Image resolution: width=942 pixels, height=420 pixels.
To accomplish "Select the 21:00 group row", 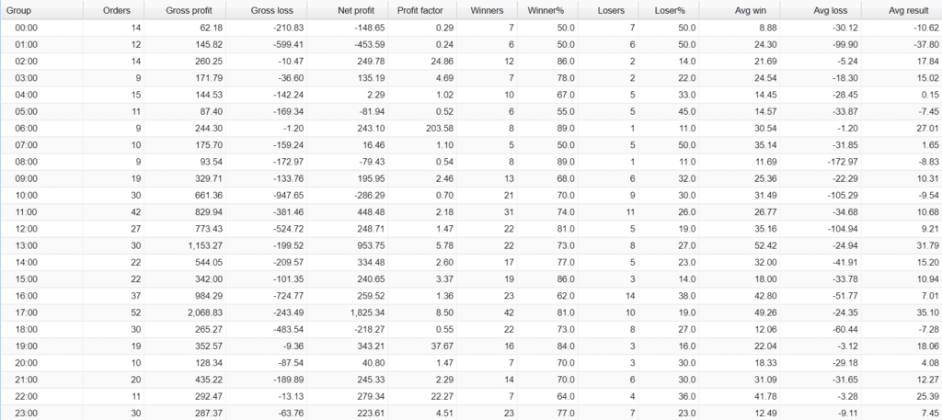I will (471, 380).
